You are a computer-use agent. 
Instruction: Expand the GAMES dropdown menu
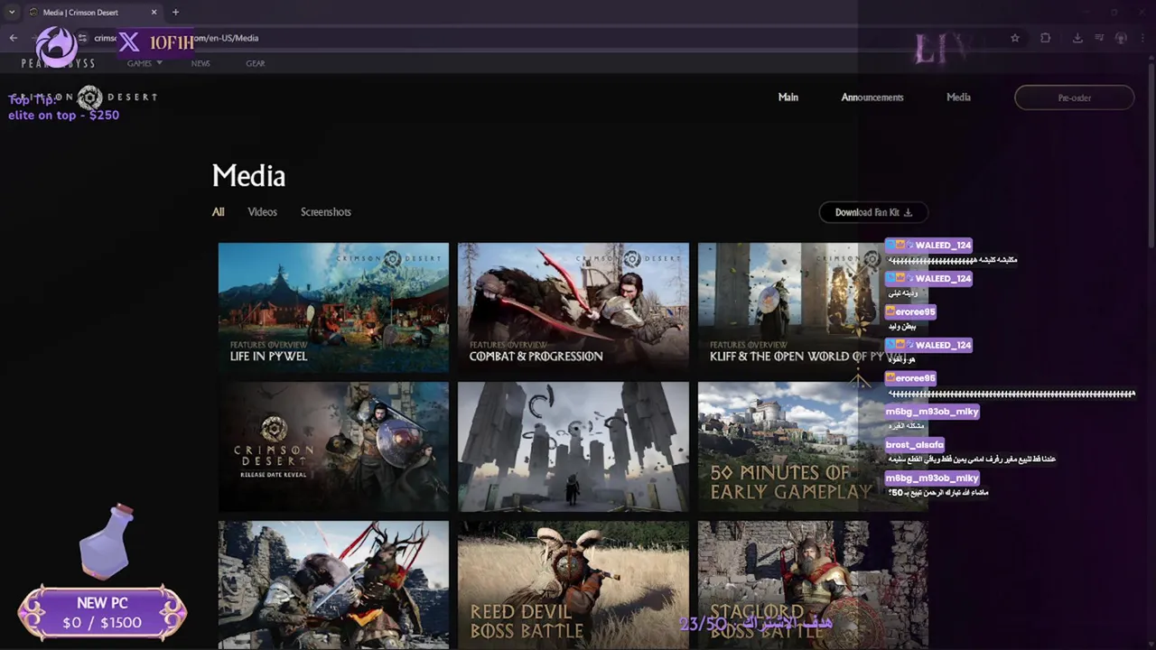tap(144, 63)
